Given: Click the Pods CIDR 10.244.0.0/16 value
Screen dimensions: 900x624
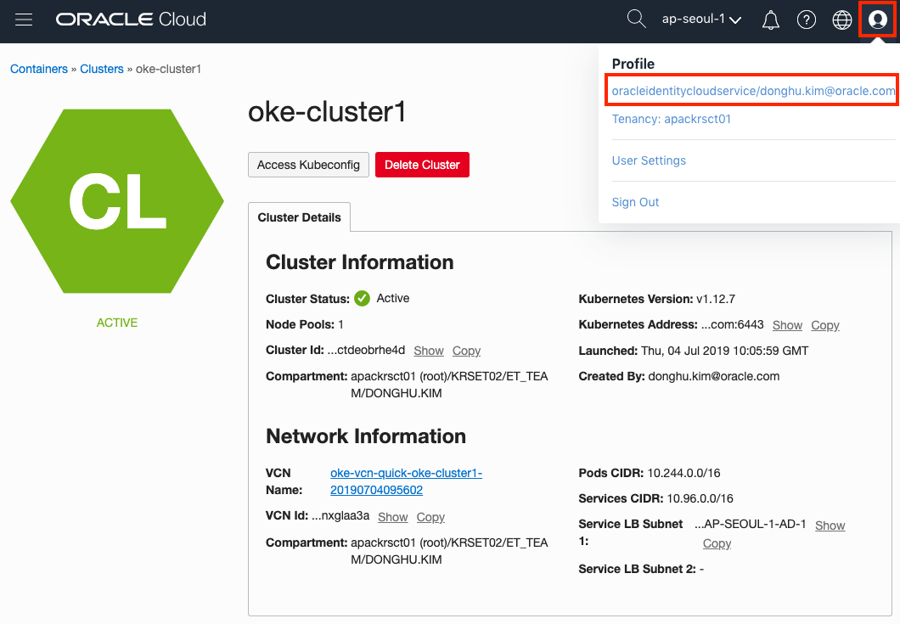Looking at the screenshot, I should [x=683, y=473].
